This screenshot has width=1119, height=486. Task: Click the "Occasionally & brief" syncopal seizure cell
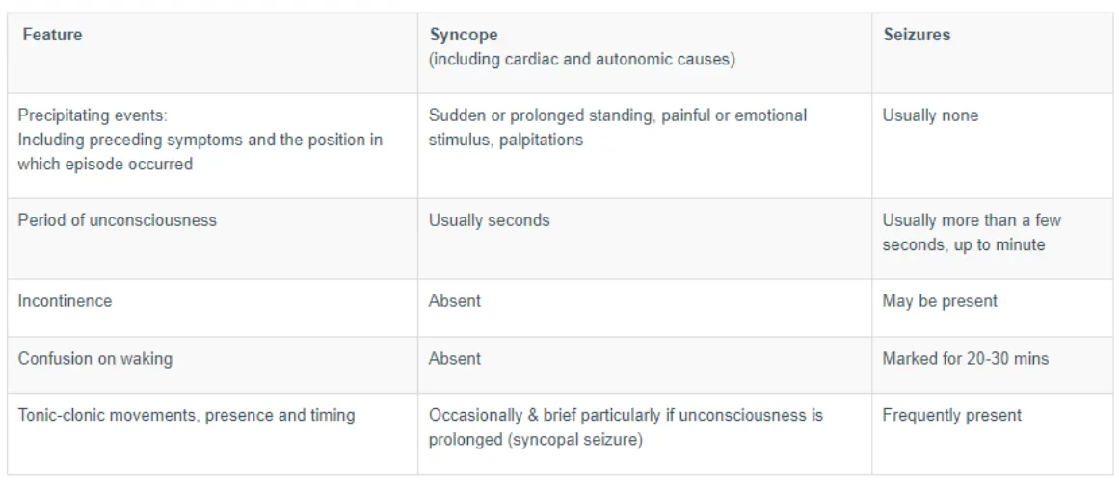(626, 427)
